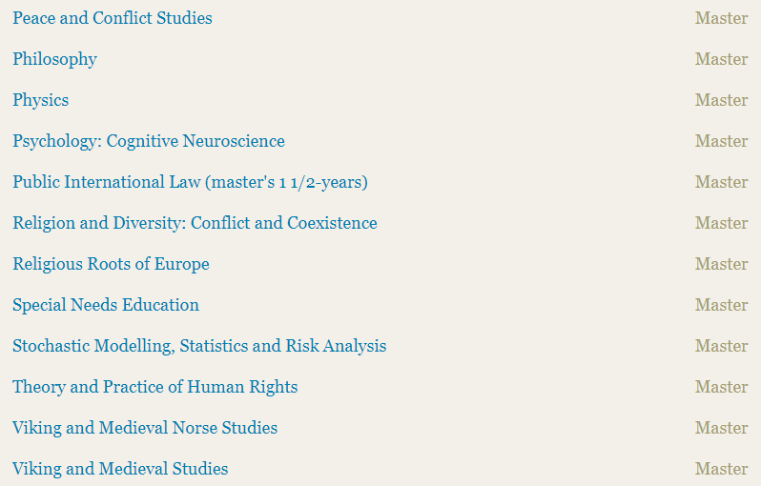Open the Philosophy programme link
This screenshot has height=486, width=761.
pos(55,59)
